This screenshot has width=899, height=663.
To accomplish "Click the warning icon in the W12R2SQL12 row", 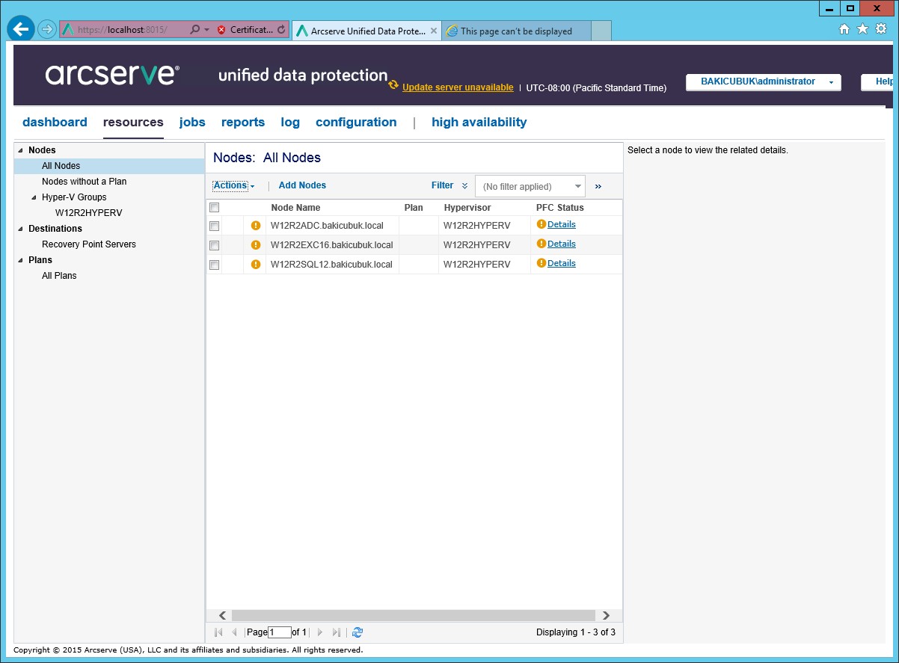I will [x=256, y=265].
